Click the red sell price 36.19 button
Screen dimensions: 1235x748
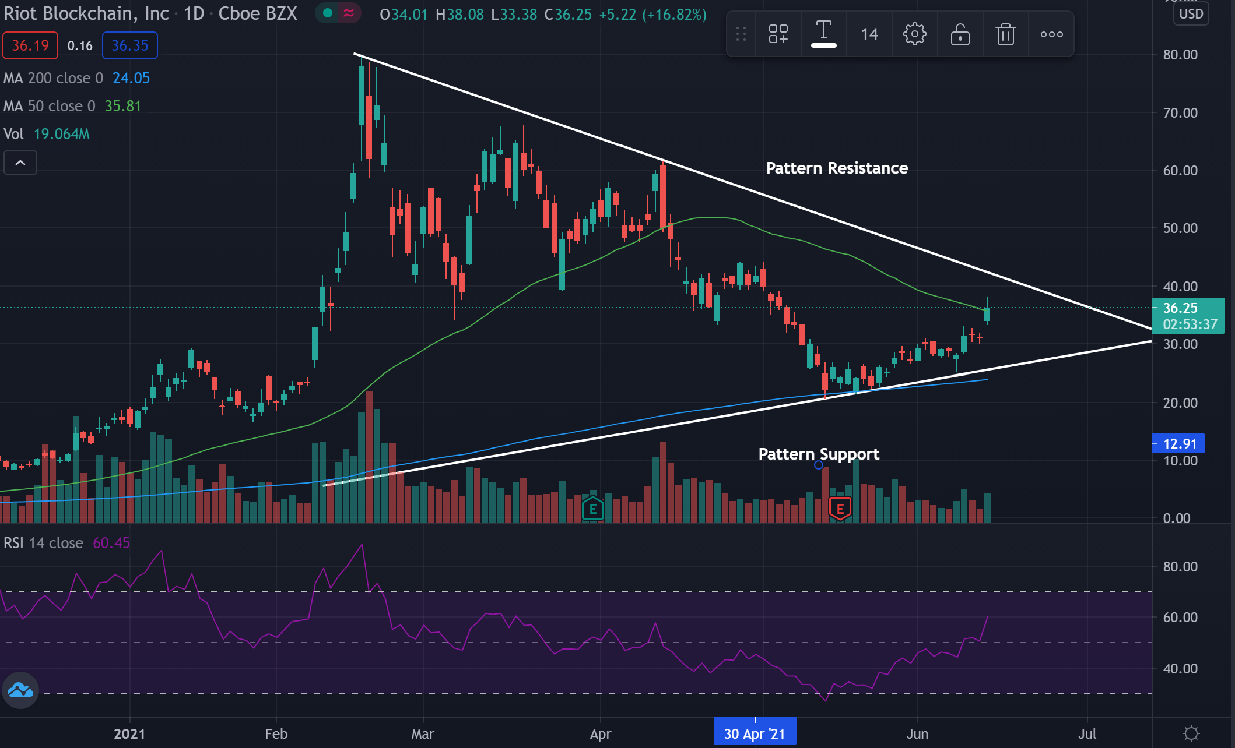[x=30, y=45]
